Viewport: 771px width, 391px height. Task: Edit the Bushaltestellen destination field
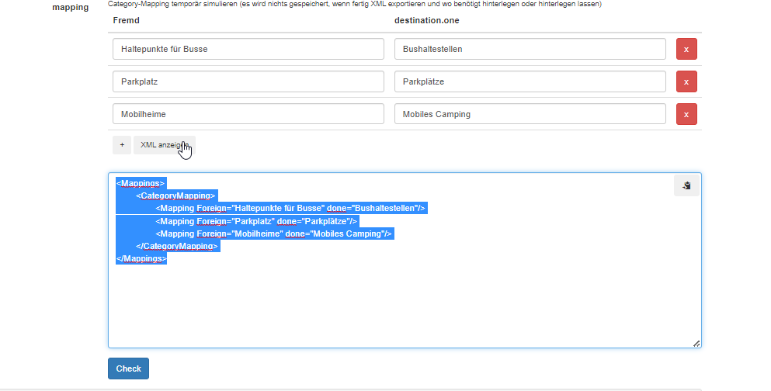click(x=530, y=49)
